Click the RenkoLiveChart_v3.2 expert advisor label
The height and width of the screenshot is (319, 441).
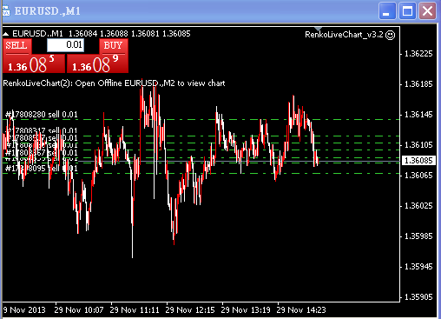click(344, 35)
